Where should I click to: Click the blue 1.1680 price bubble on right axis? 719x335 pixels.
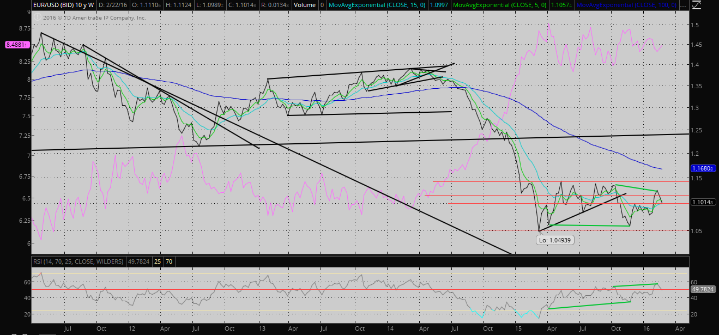point(702,169)
